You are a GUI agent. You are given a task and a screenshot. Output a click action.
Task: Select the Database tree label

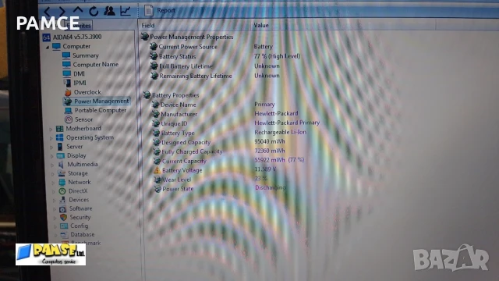click(83, 234)
